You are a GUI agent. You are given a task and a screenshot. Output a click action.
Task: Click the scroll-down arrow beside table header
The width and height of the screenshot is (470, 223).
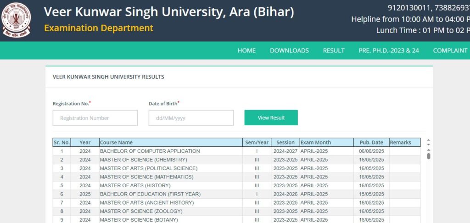point(429,145)
